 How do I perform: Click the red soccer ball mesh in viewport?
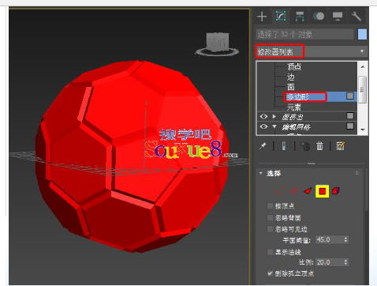coord(132,156)
